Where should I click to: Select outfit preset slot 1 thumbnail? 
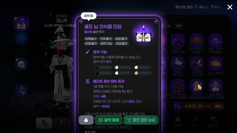coord(44,123)
